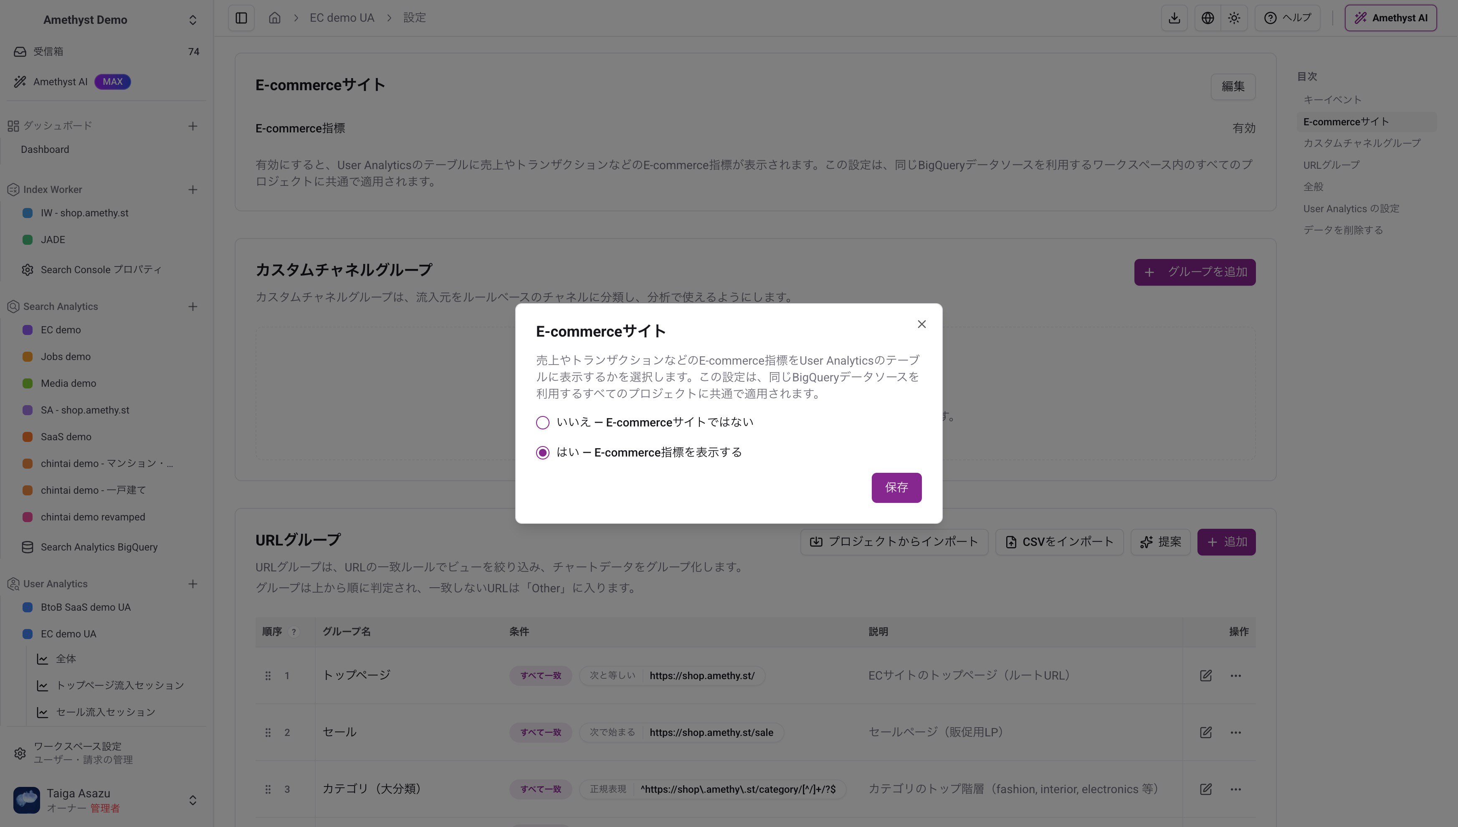Click 追加 button in URLグループ
The image size is (1458, 827).
pos(1226,542)
